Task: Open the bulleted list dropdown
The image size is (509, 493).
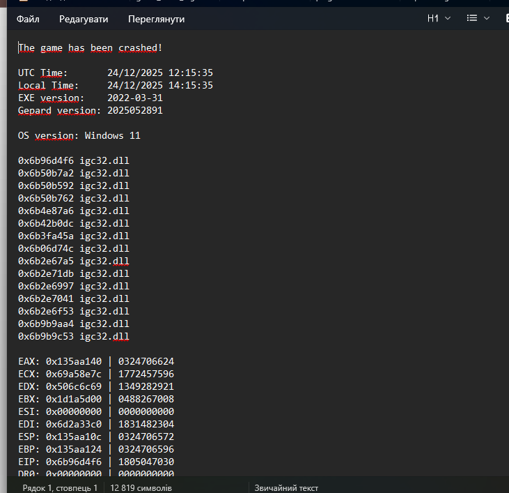Action: (x=478, y=18)
